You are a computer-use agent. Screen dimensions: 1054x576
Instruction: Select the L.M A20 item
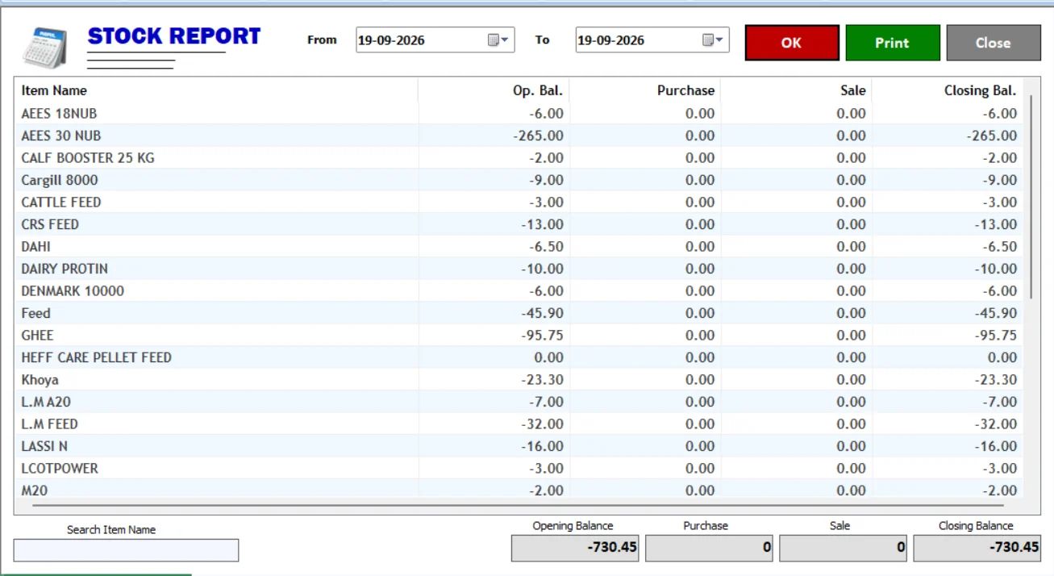coord(519,402)
